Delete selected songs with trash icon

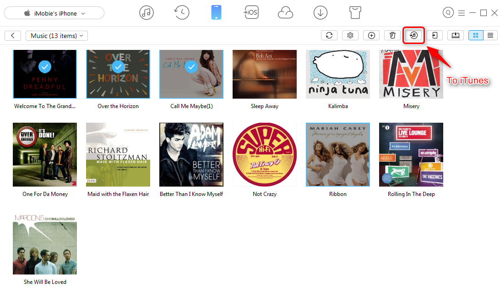click(x=392, y=35)
